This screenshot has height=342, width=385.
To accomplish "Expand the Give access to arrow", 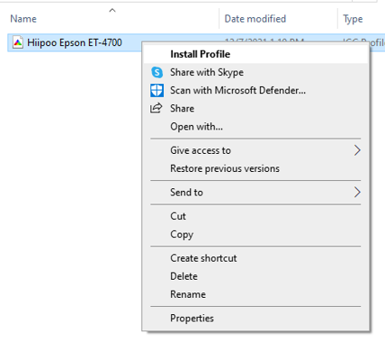I will tap(357, 150).
